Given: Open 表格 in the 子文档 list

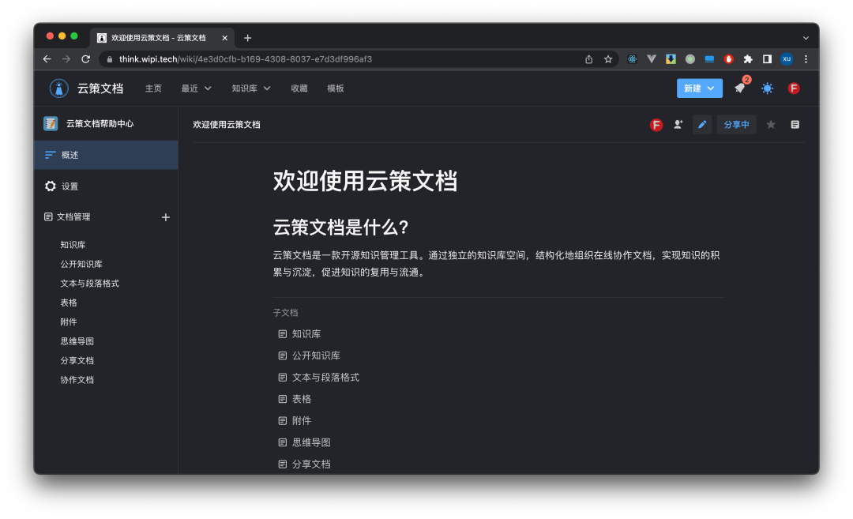Looking at the screenshot, I should (x=302, y=399).
